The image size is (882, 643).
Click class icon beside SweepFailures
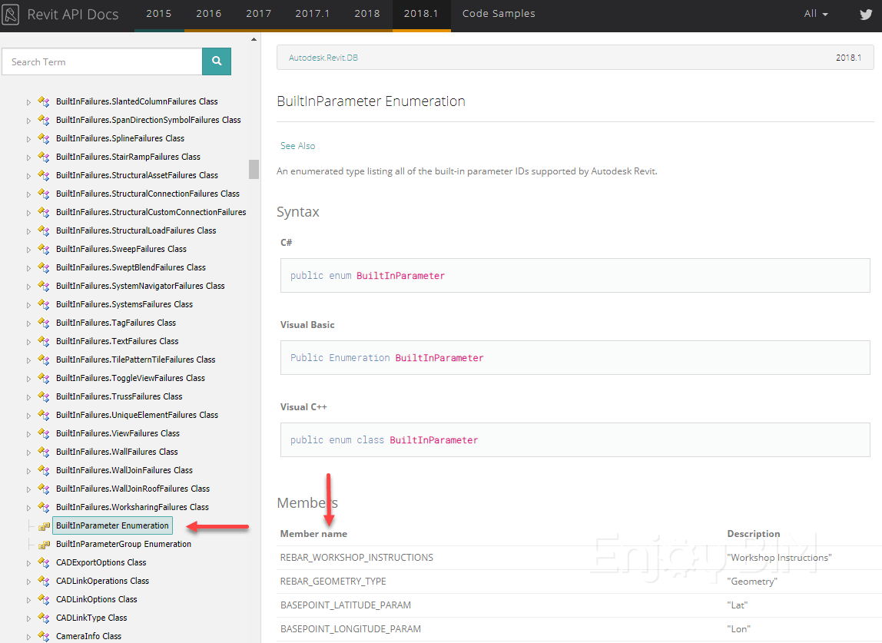tap(44, 249)
